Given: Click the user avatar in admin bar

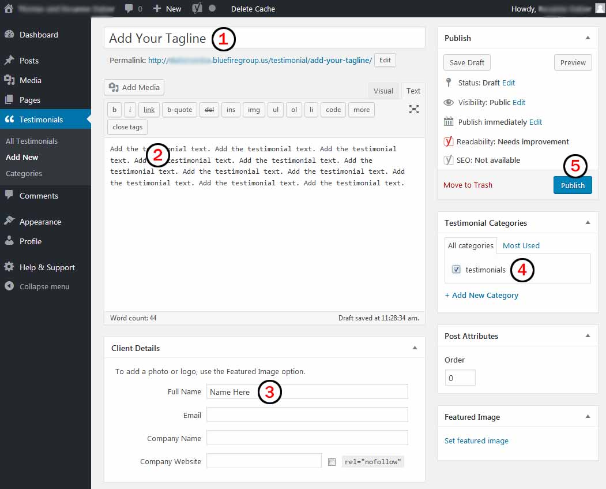Looking at the screenshot, I should [600, 9].
